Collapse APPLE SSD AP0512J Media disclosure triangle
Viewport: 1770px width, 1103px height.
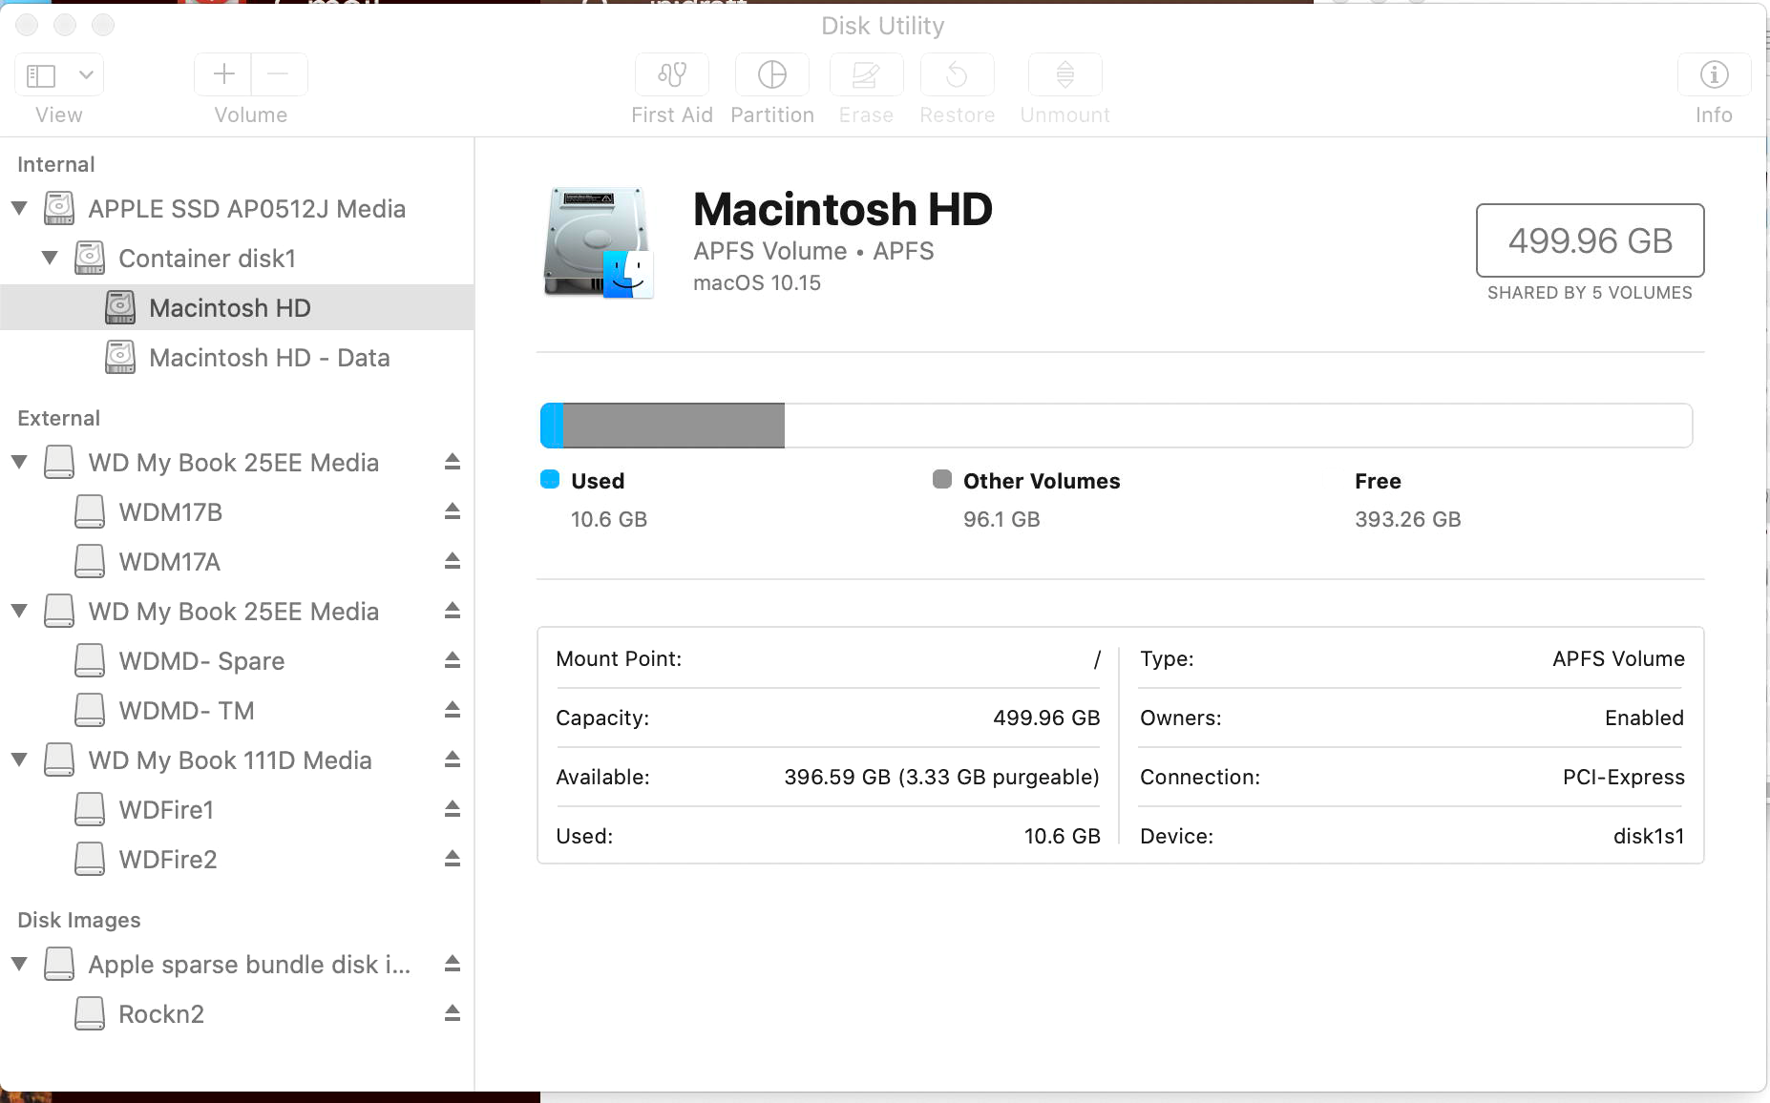[x=19, y=208]
